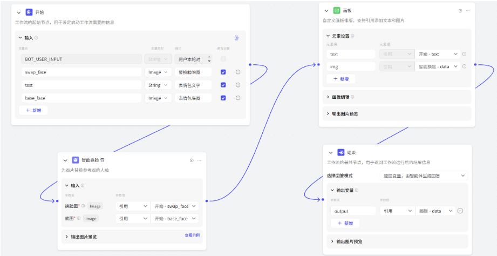
Task: Remove the output variable in 结束
Action: coord(460,211)
